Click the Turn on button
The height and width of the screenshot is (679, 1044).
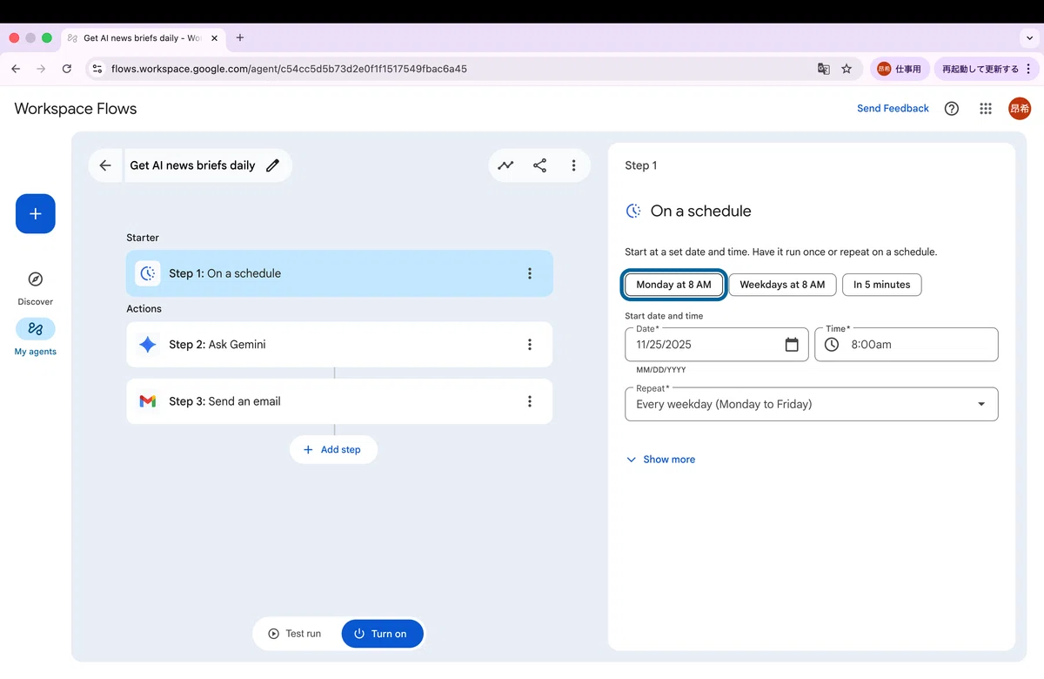pos(382,634)
